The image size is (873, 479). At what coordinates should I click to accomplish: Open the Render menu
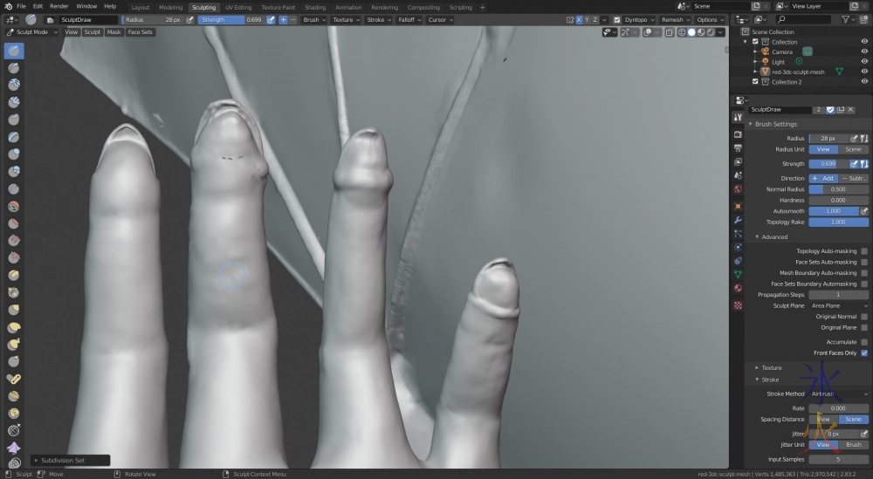tap(58, 6)
